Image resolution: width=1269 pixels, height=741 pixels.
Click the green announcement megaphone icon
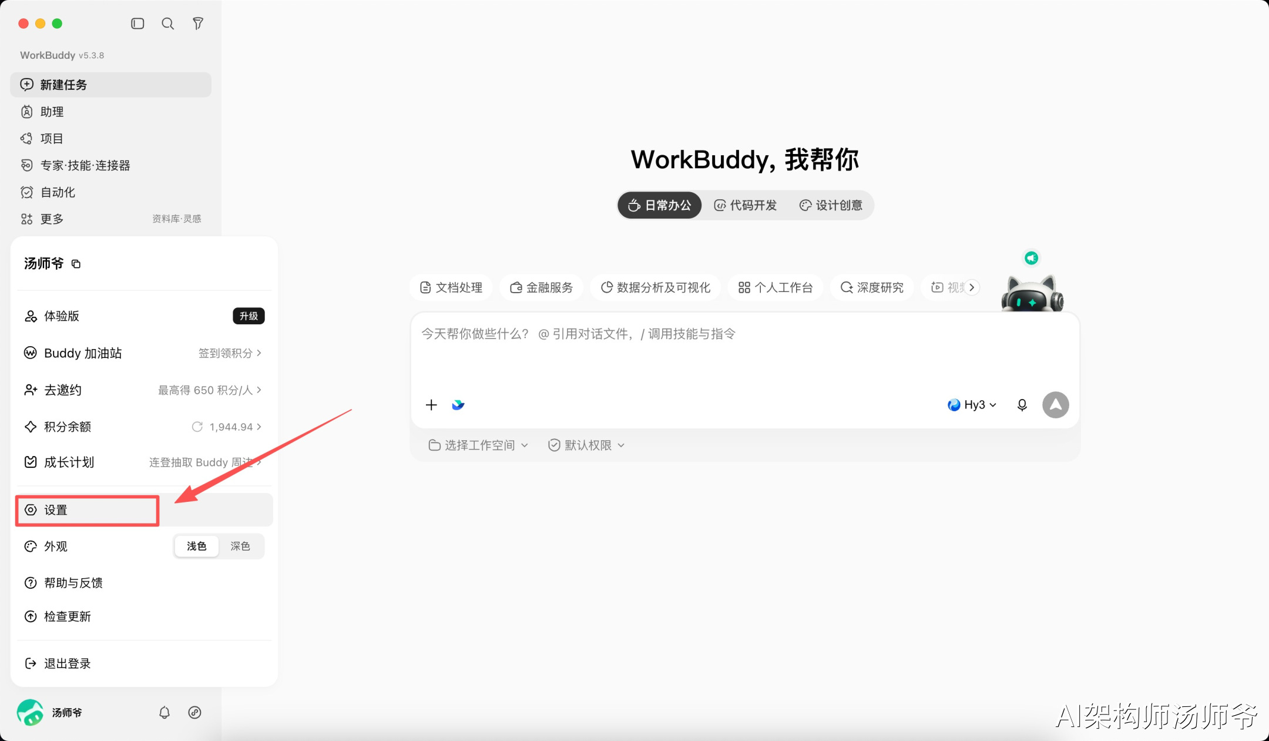(1031, 258)
